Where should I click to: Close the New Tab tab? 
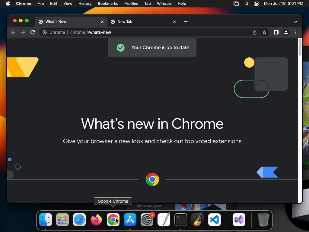[174, 22]
